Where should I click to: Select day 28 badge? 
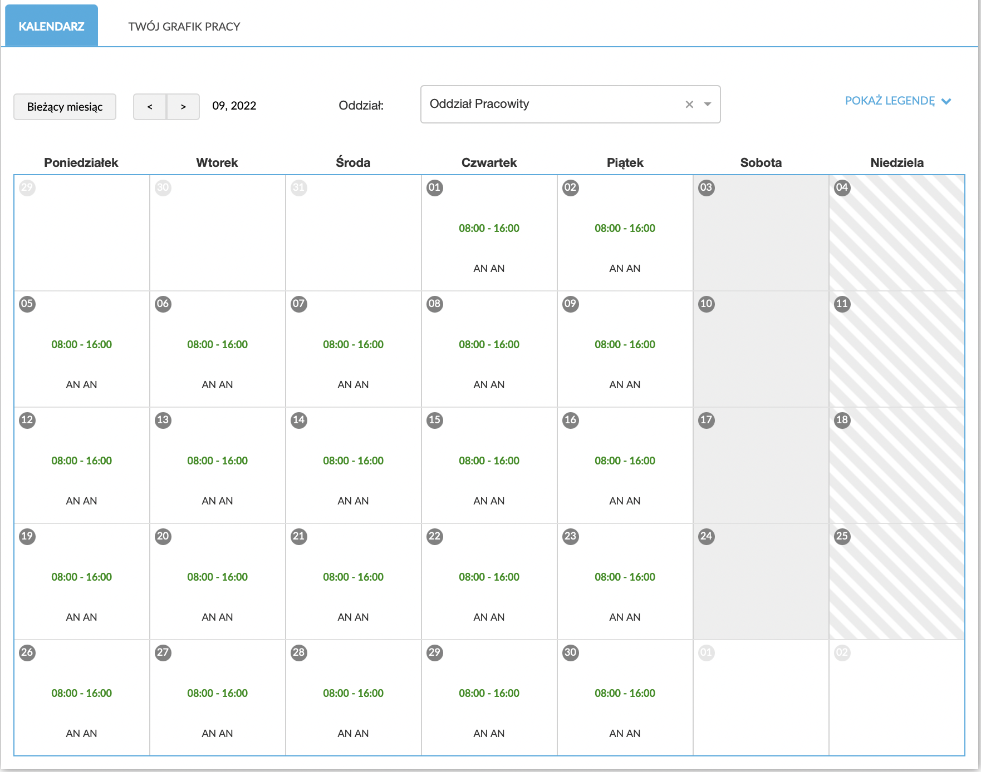299,652
